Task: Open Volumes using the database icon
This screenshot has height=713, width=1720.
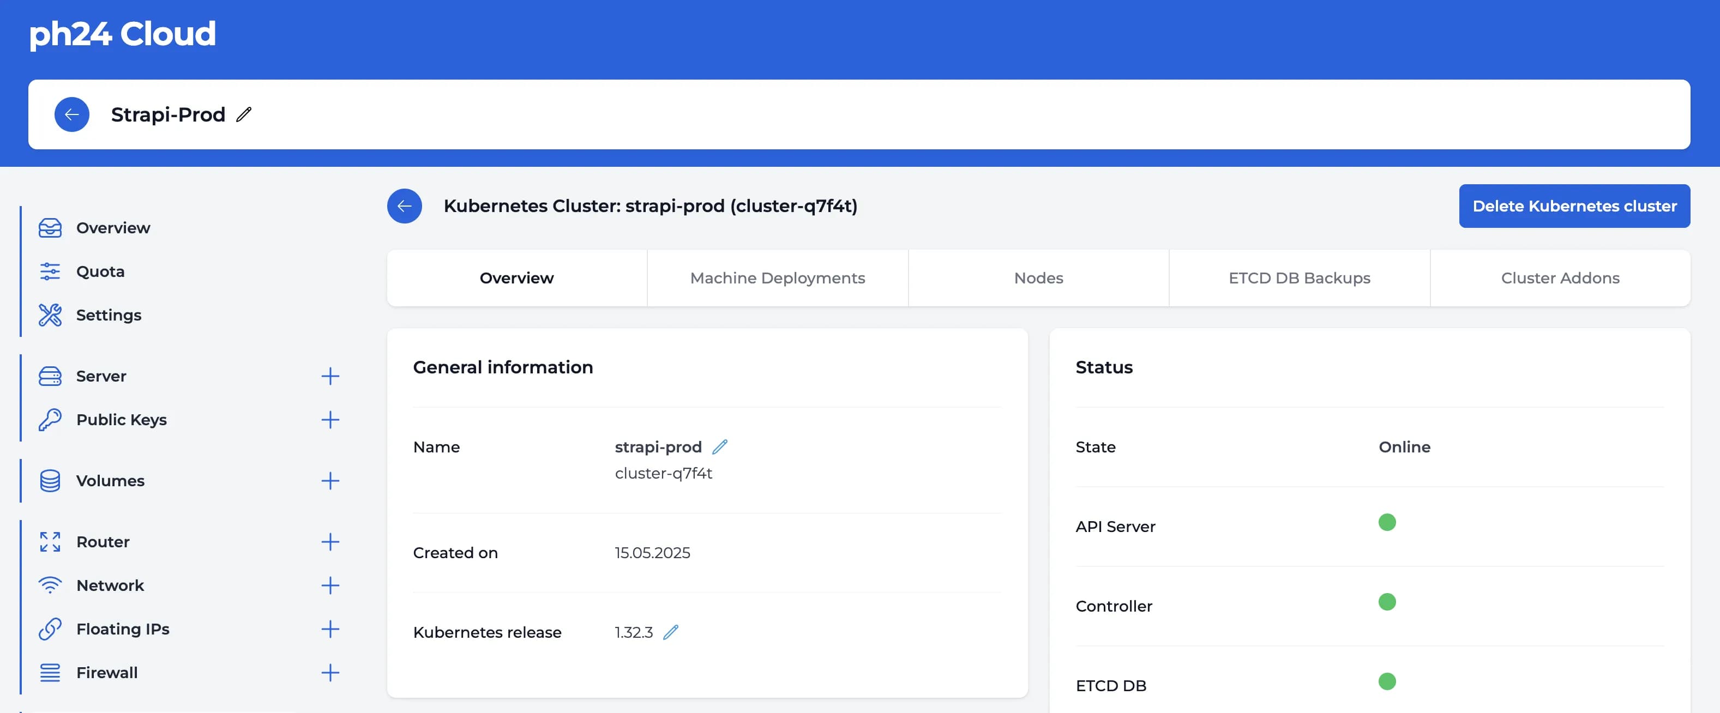Action: click(x=50, y=480)
